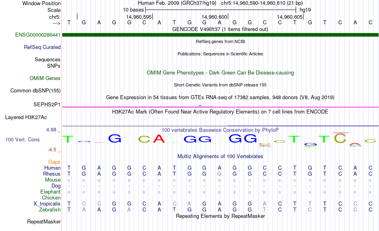The image size is (379, 231).
Task: Open the Basewise Conservation by PhyloP title
Action: pos(220,130)
